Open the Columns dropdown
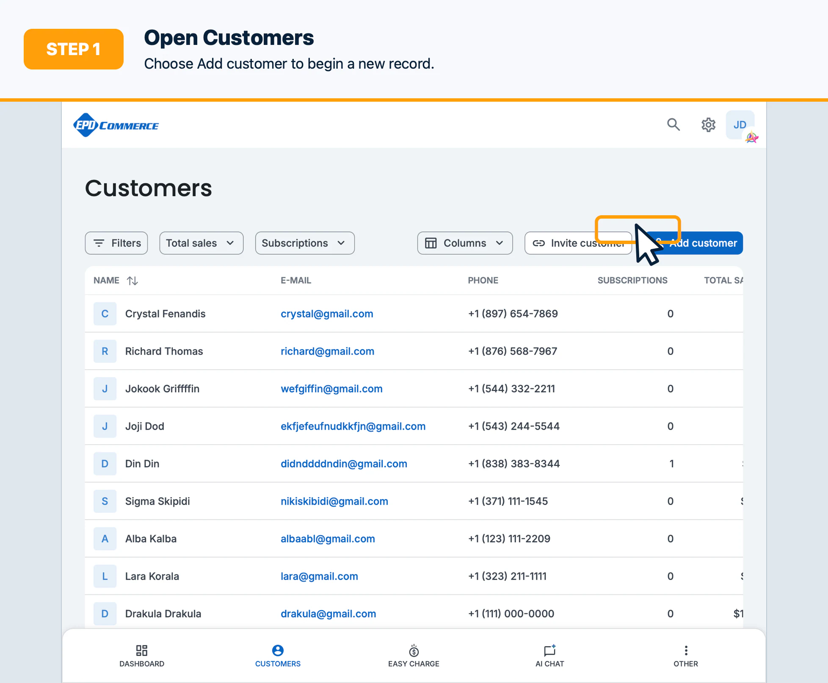Screen dimensions: 828x683 465,243
